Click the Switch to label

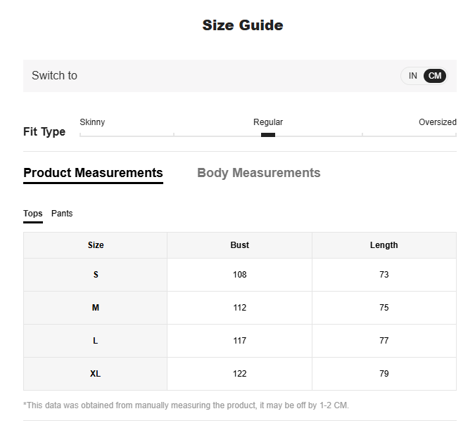point(54,76)
